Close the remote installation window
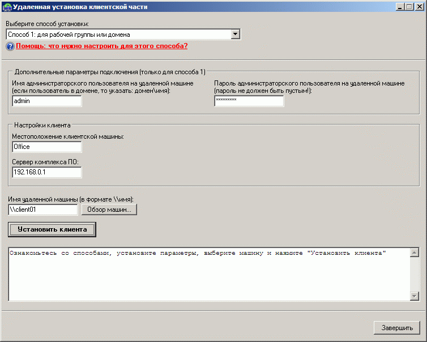The image size is (427, 342). (419, 6)
